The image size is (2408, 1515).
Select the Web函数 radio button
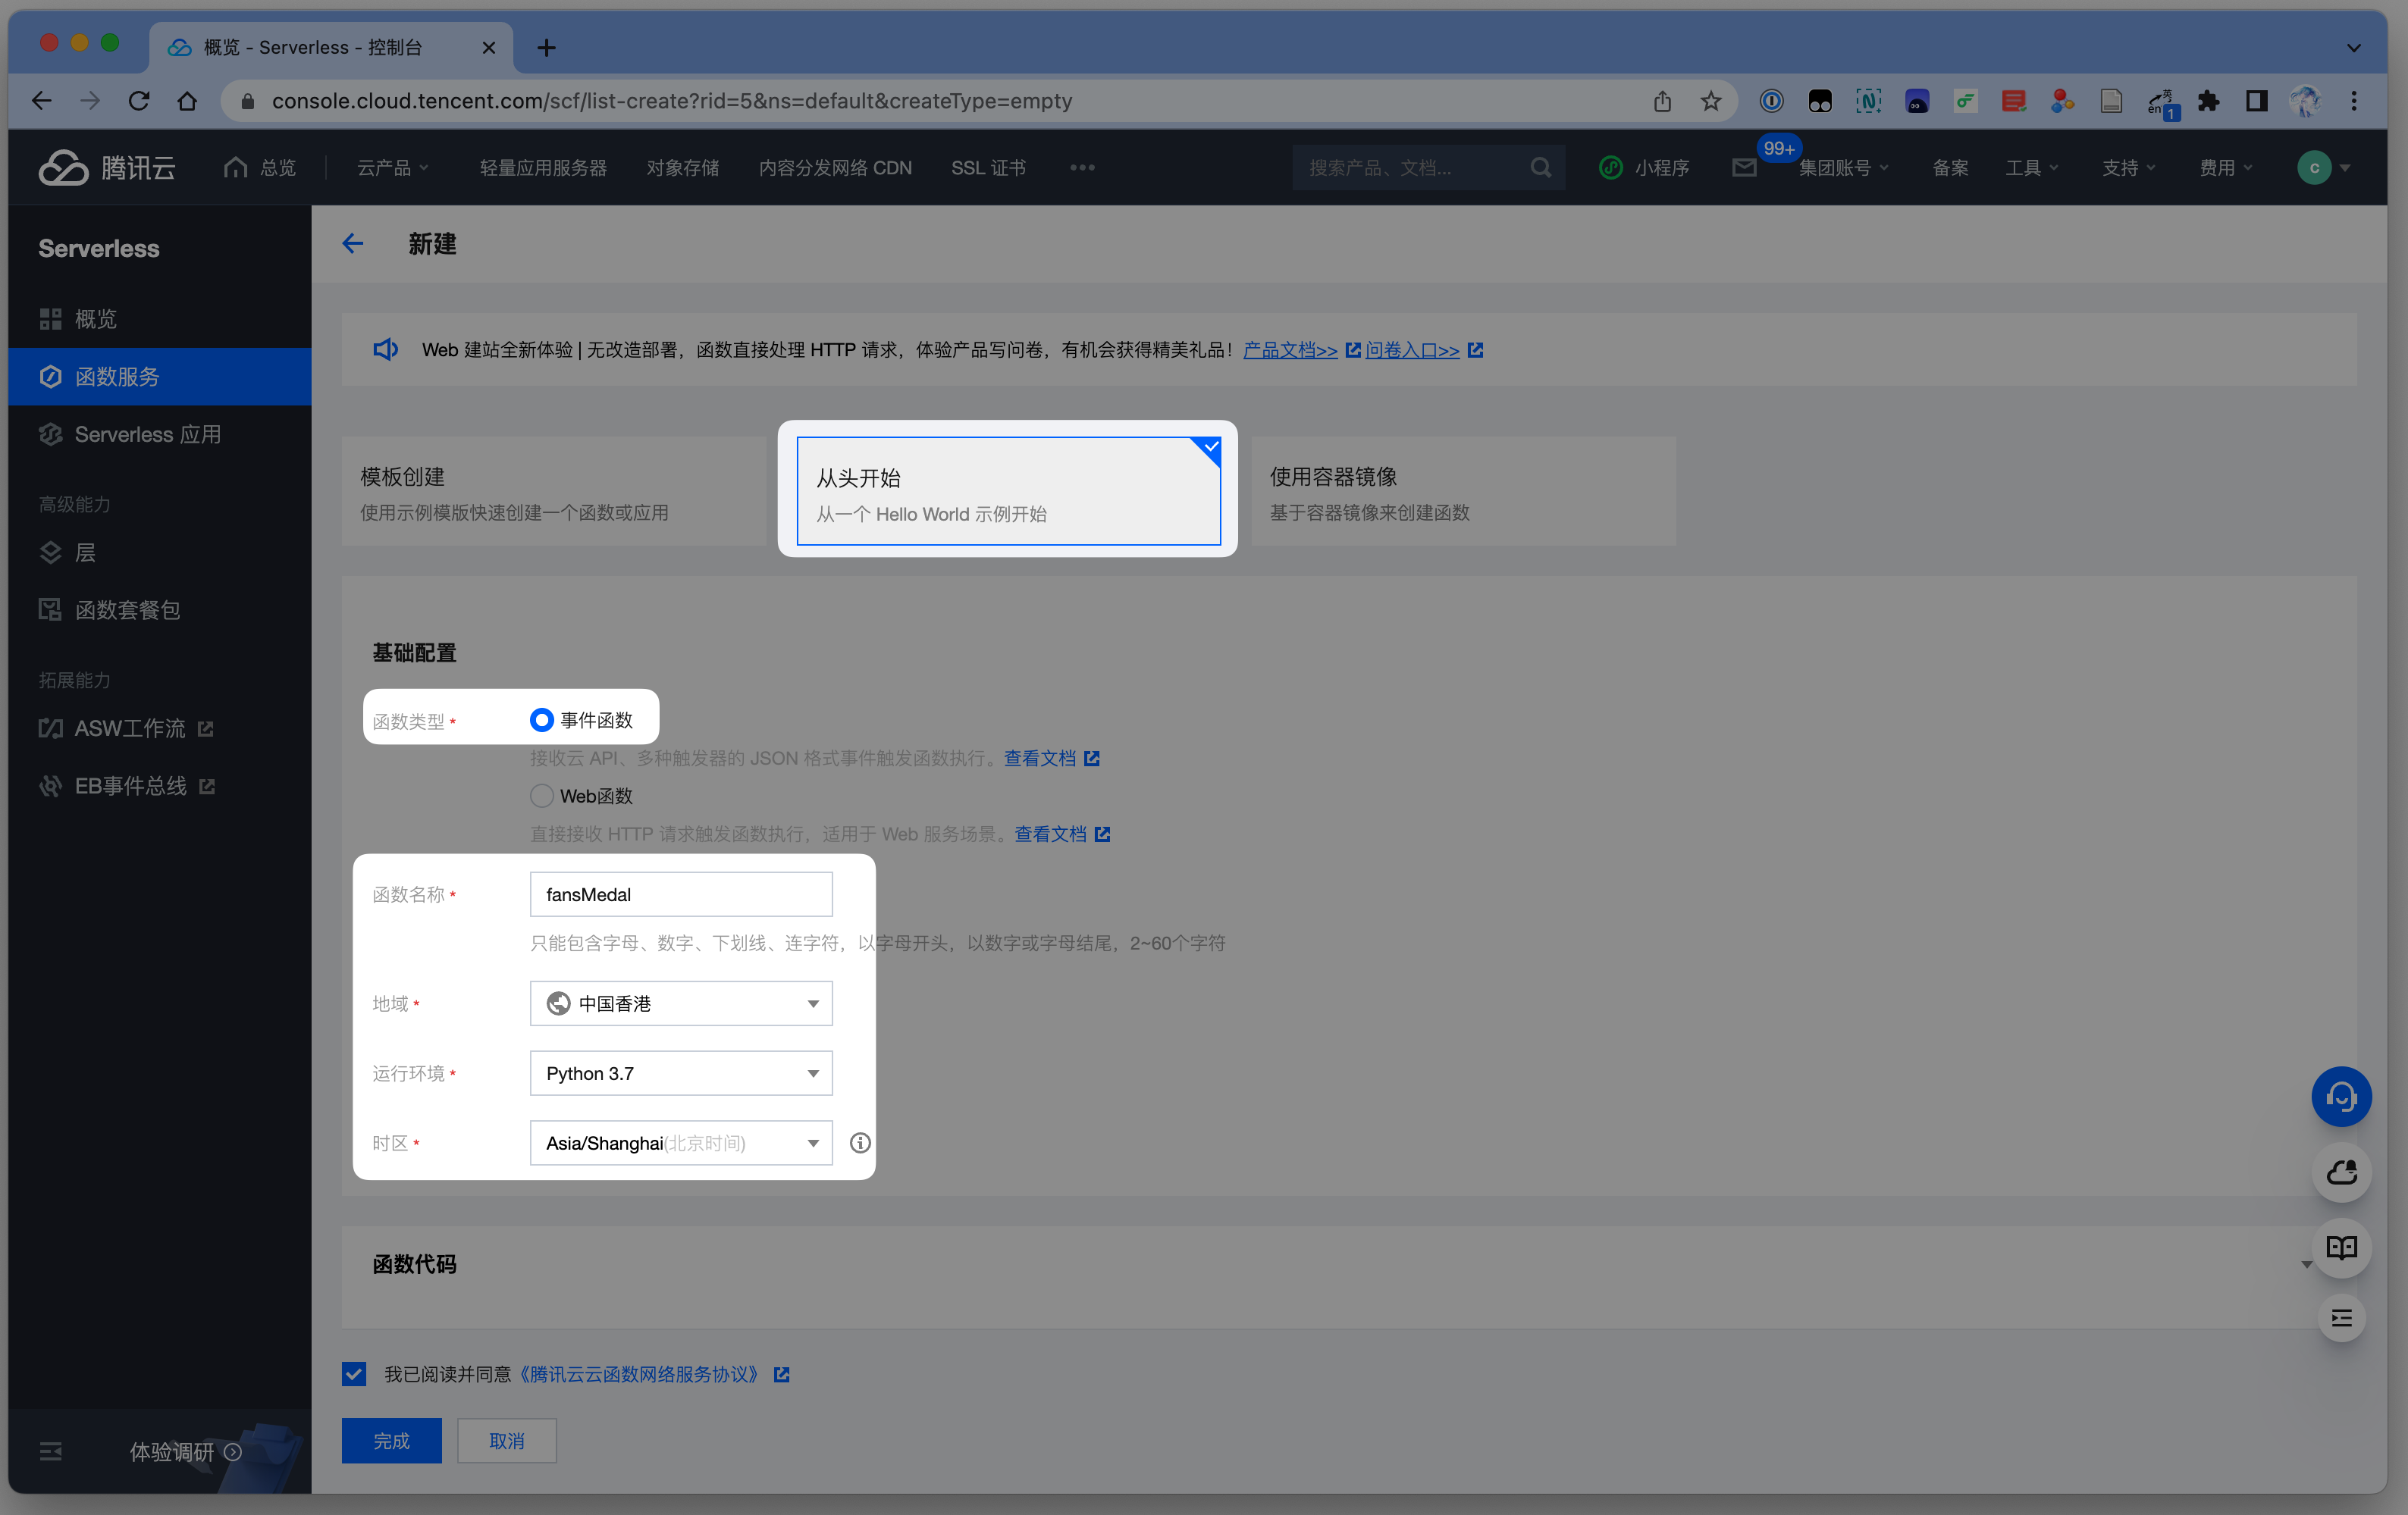[542, 796]
